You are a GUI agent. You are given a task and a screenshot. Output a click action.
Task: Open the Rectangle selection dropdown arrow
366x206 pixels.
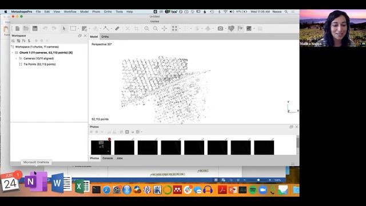(x=78, y=29)
